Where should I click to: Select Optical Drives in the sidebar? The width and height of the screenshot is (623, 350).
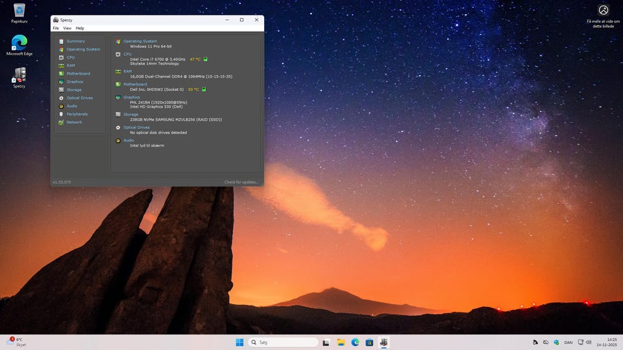click(79, 98)
